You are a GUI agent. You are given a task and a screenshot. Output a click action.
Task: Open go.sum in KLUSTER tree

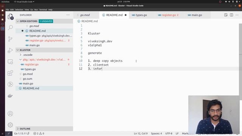tap(44, 79)
